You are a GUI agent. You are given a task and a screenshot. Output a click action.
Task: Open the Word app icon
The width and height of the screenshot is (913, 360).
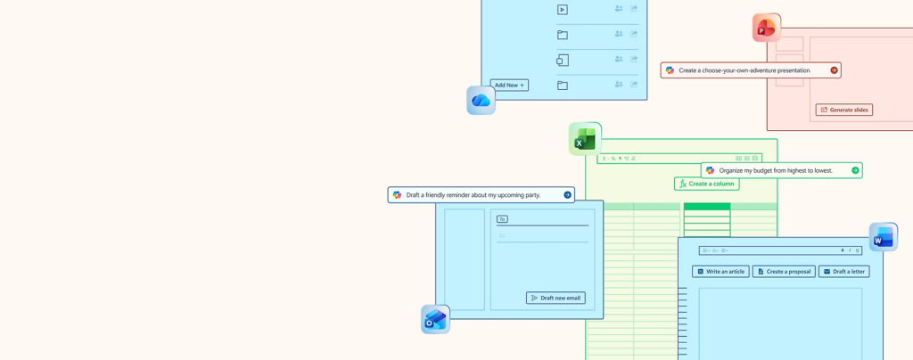tap(883, 237)
